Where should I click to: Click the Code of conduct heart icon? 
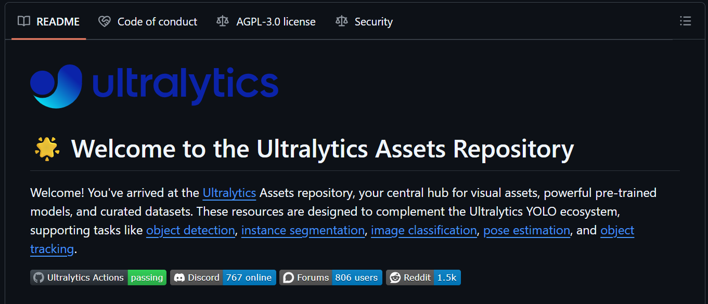[105, 21]
